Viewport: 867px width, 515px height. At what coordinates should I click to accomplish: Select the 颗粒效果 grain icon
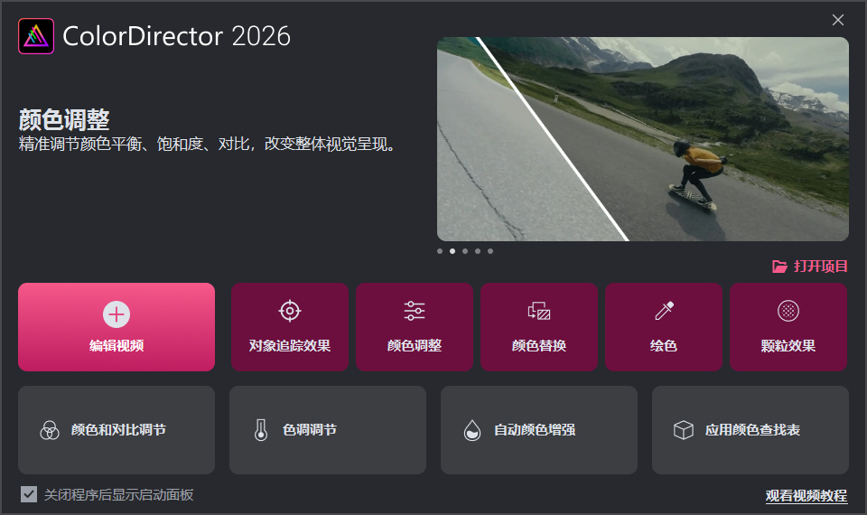click(x=788, y=311)
